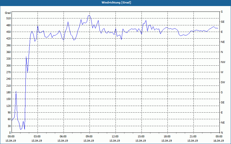This screenshot has width=231, height=144.
Task: Select the 210 y-axis value
Action: click(x=9, y=86)
